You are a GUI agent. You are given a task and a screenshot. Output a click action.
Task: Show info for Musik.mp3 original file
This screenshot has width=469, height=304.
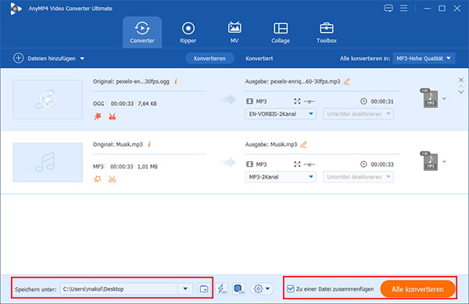[149, 144]
